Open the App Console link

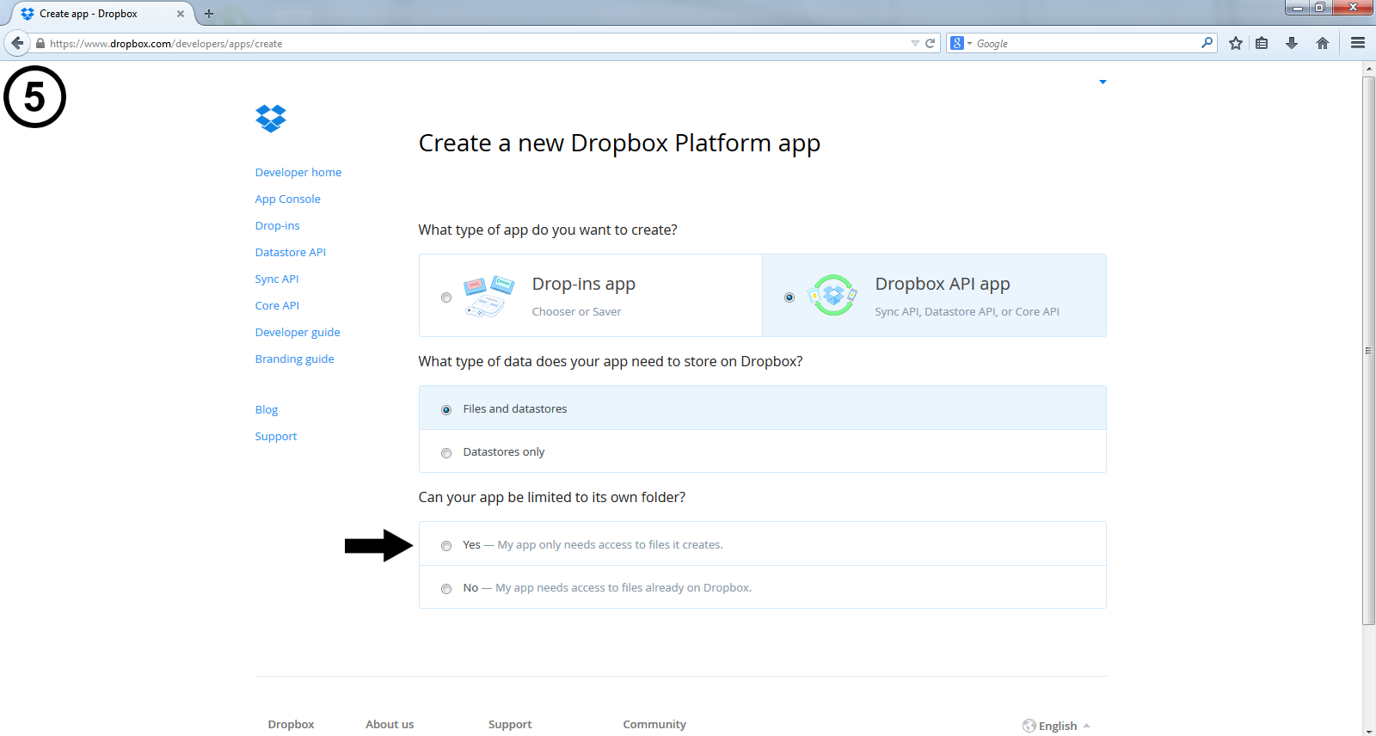(288, 199)
